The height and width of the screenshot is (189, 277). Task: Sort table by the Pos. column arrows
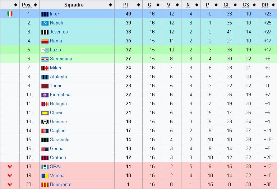click(35, 5)
